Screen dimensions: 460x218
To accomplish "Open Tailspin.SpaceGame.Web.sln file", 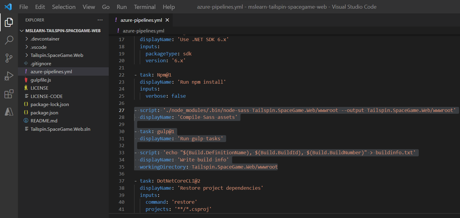I will (63, 129).
